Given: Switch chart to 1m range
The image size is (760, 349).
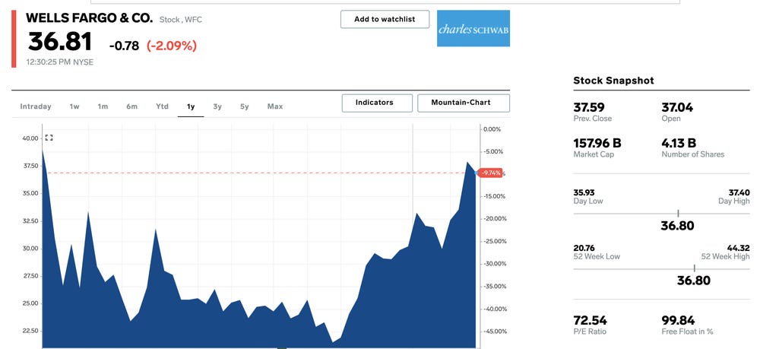Looking at the screenshot, I should click(x=103, y=106).
